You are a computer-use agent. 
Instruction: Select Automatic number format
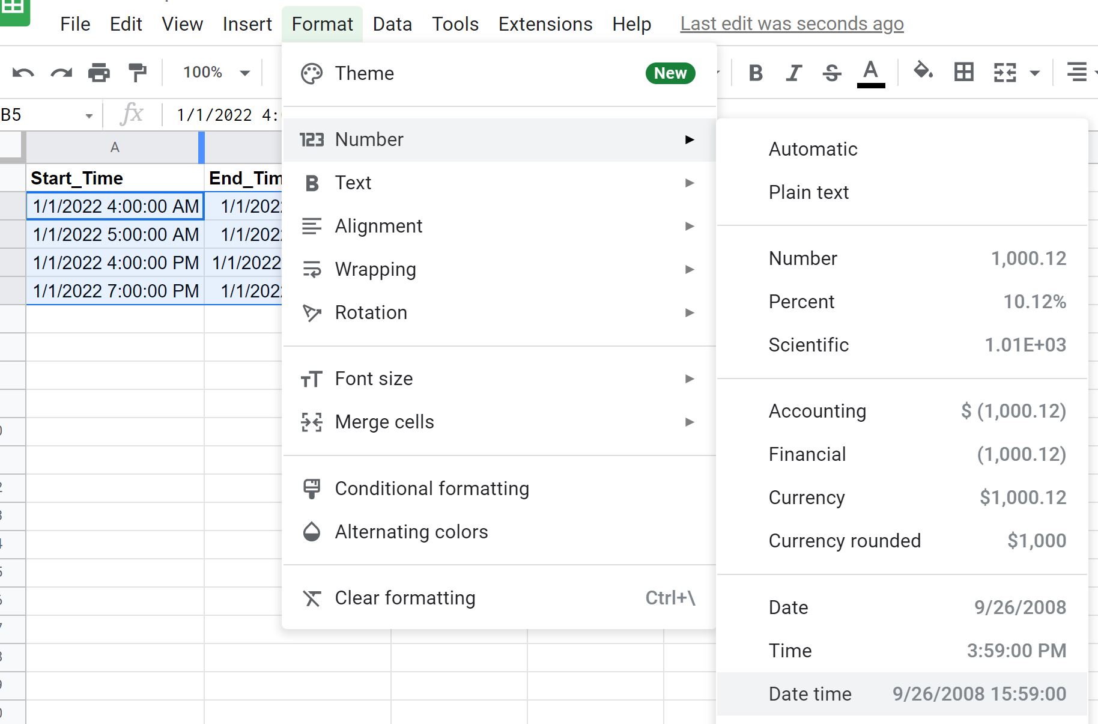pos(902,149)
